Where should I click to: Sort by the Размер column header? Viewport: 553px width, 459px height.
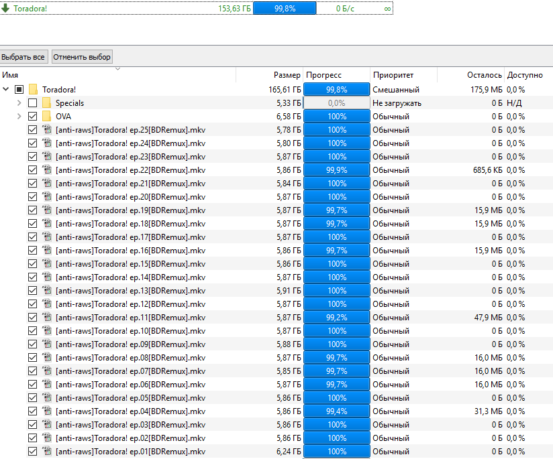point(269,74)
